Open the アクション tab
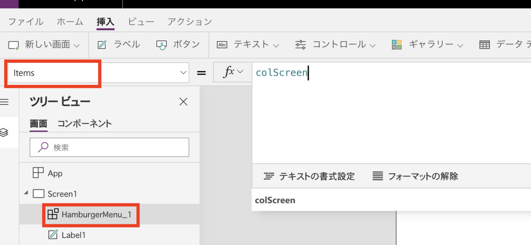Screen dimensions: 531x245 coord(189,22)
